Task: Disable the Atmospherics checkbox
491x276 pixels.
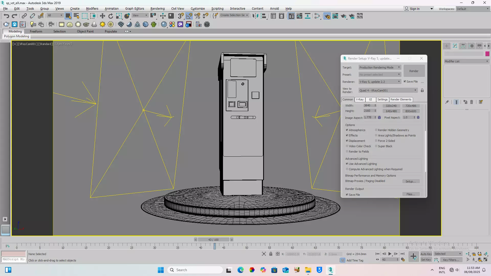Action: coord(347,130)
